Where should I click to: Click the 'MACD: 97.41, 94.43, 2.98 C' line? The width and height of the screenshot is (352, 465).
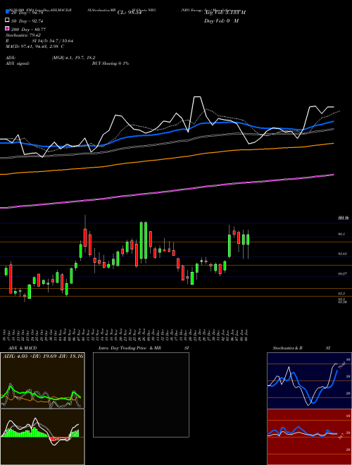[x=35, y=46]
